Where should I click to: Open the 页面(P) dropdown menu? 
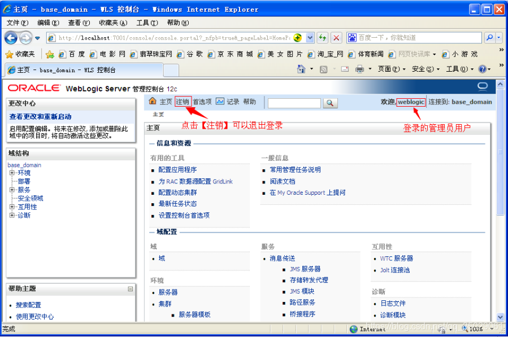coord(392,69)
